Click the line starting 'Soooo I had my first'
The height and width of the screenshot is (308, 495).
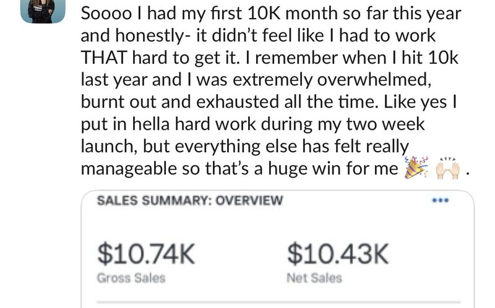coord(271,13)
